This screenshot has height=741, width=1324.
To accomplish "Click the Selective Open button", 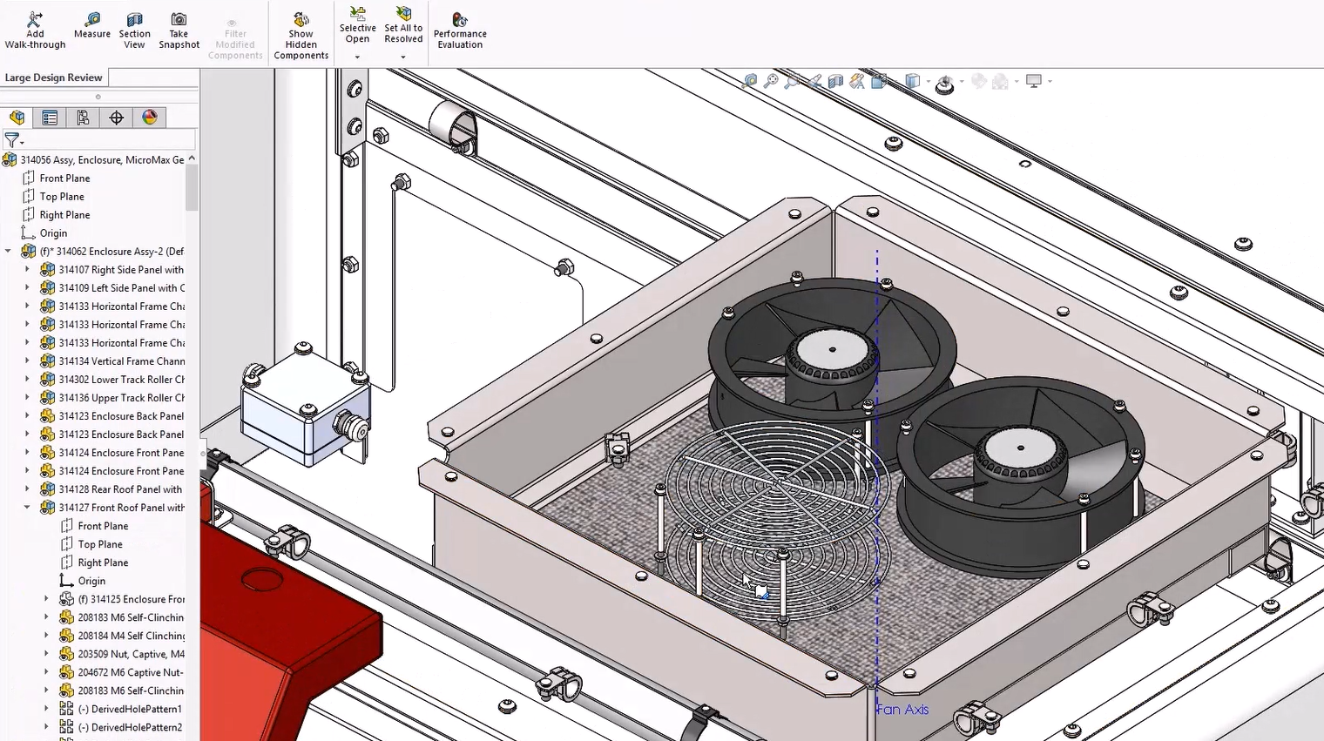I will tap(357, 24).
